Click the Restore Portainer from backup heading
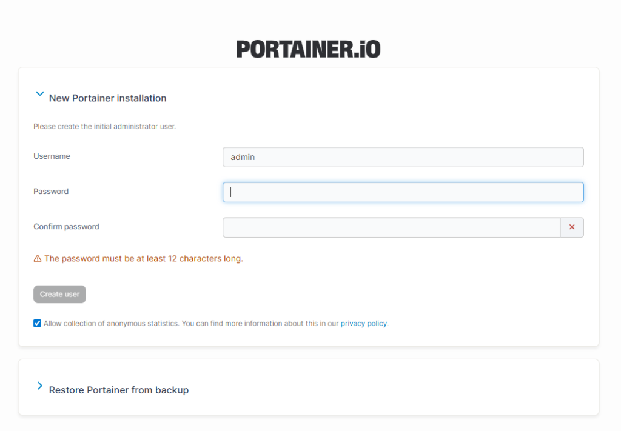Screen dimensions: 621x431 tap(118, 390)
